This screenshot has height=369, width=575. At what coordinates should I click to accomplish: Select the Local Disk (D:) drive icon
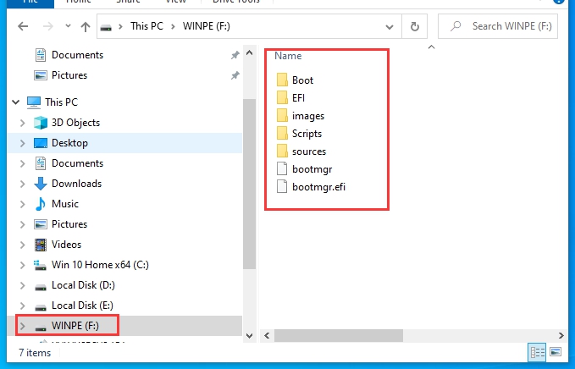pyautogui.click(x=41, y=287)
